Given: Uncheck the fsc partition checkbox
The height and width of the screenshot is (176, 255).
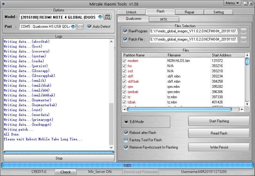Looking at the screenshot, I should pyautogui.click(x=124, y=66).
